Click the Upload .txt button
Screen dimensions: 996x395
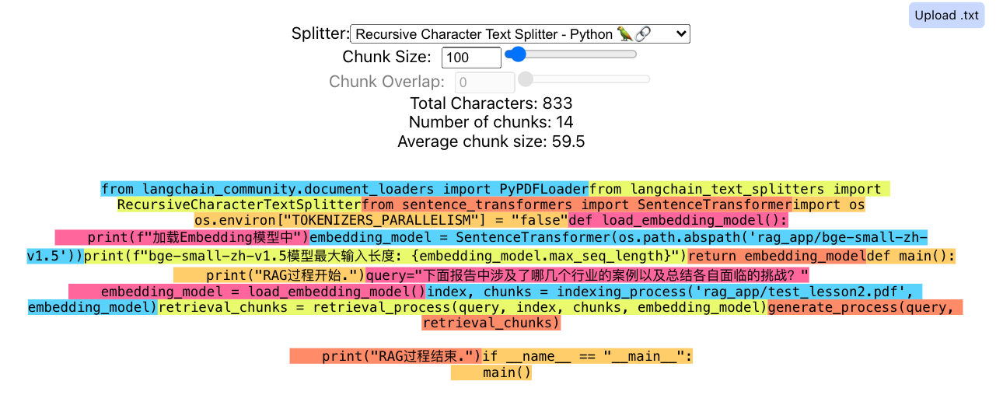tap(945, 16)
